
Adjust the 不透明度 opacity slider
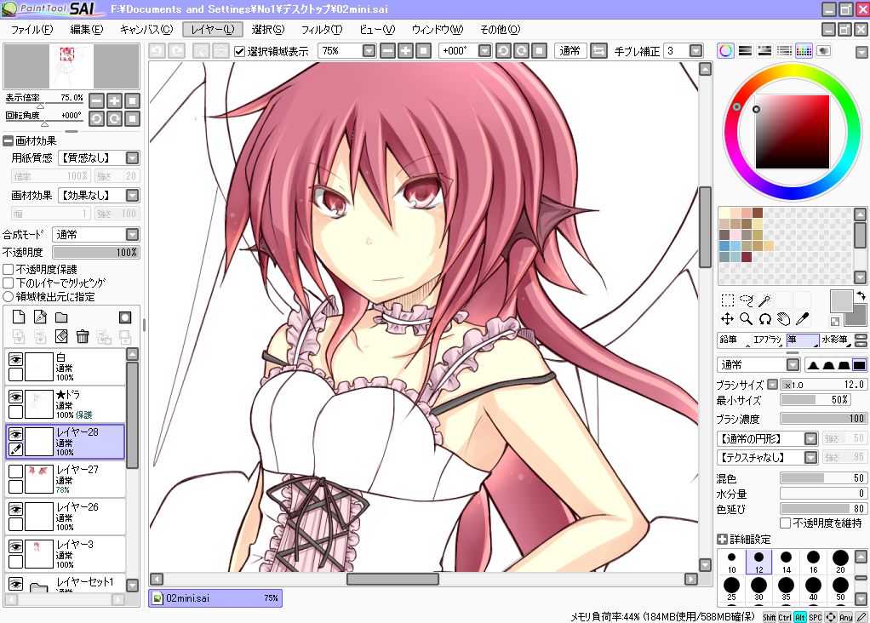tap(96, 253)
